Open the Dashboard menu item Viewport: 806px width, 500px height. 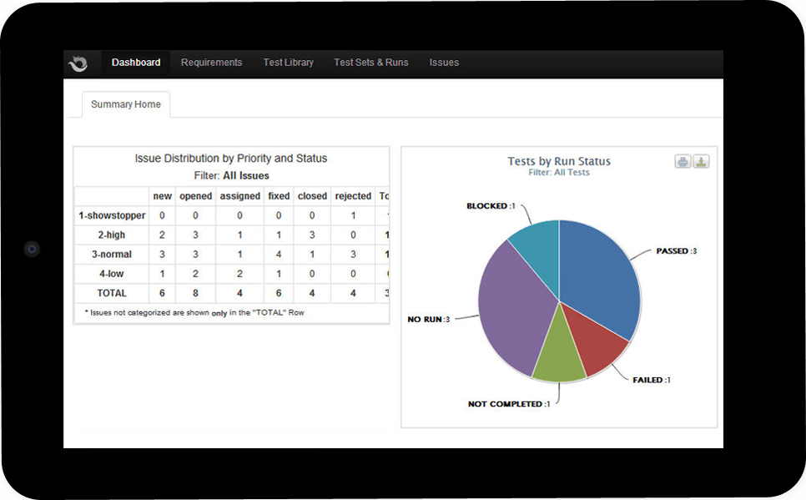coord(136,63)
